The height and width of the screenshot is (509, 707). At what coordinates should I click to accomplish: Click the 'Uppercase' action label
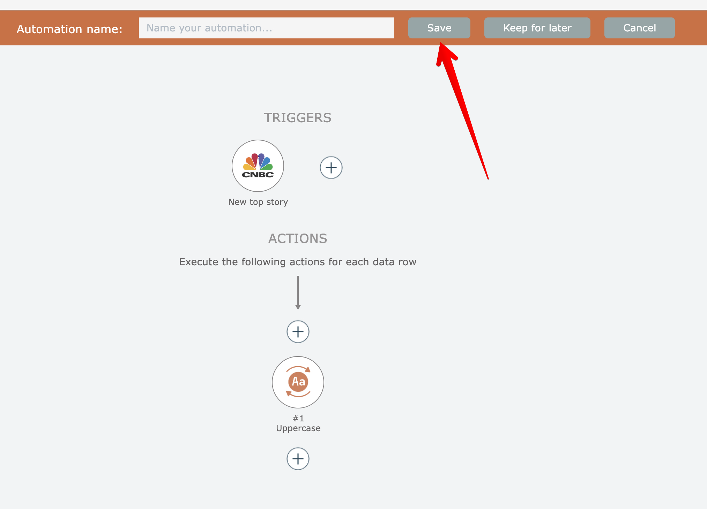[x=298, y=428]
